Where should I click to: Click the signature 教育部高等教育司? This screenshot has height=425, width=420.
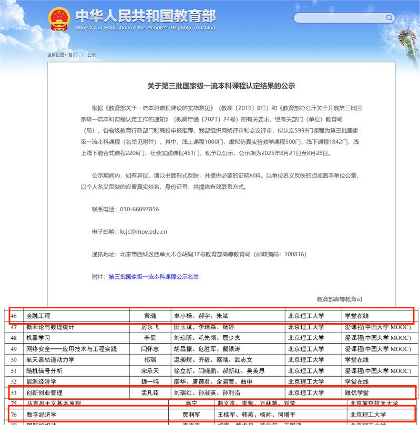click(339, 299)
